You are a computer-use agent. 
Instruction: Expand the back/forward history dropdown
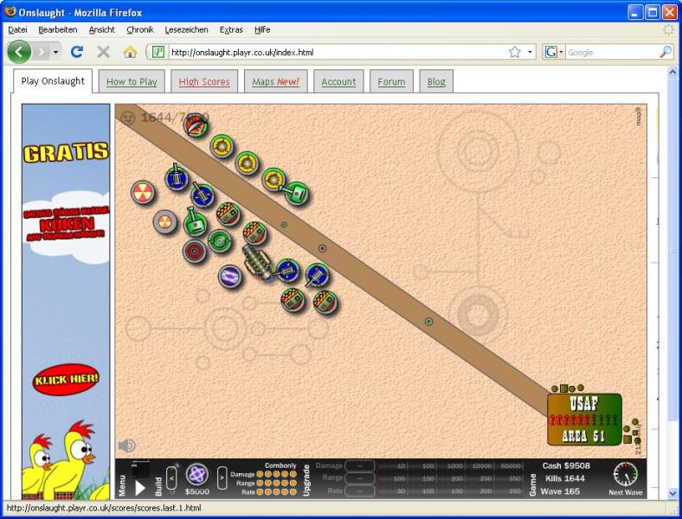(x=56, y=53)
